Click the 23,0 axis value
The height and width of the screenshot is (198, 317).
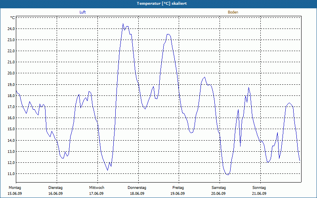[x=11, y=40]
